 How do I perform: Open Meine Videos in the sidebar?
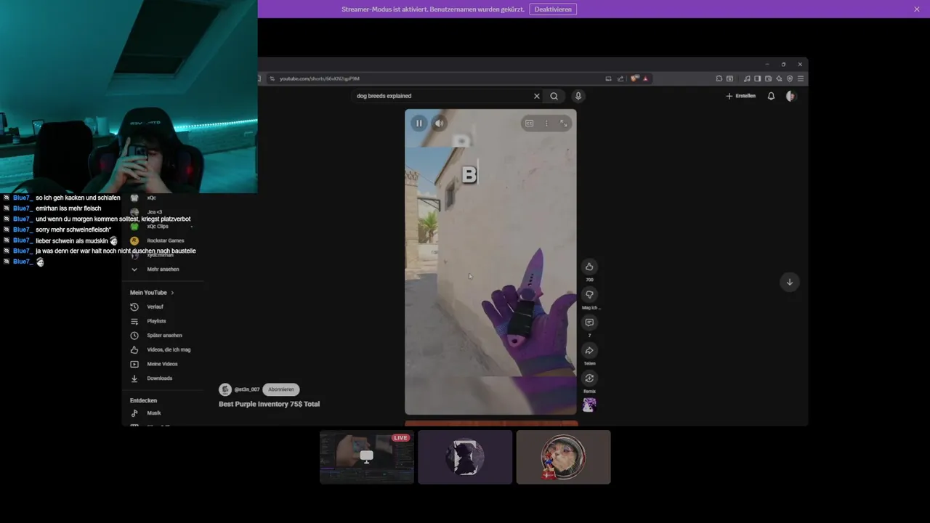[154, 364]
